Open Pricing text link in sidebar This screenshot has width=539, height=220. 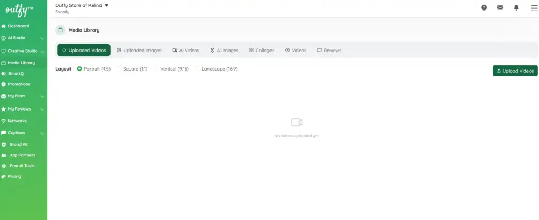tap(14, 177)
